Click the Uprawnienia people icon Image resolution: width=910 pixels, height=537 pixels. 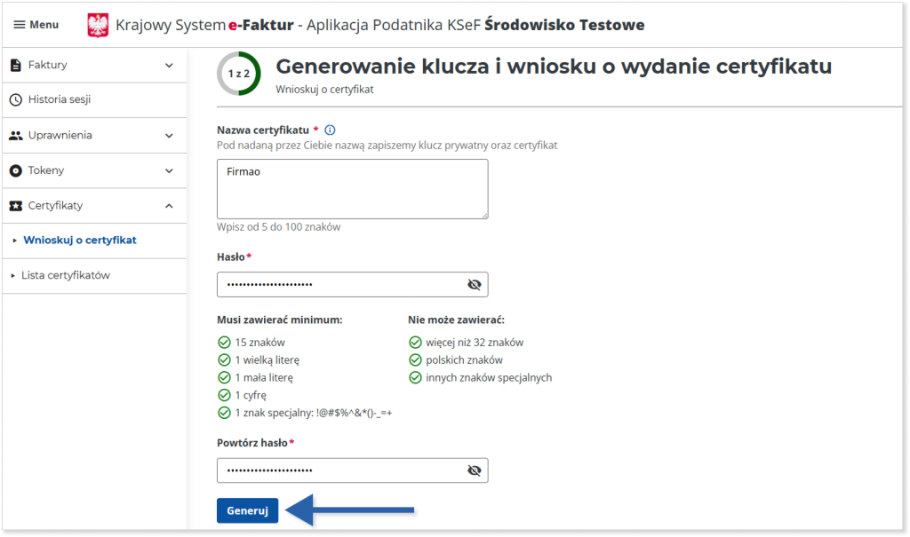pos(15,136)
